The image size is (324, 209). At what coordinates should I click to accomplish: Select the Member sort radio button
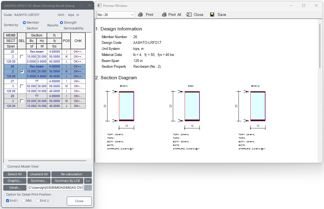click(24, 22)
